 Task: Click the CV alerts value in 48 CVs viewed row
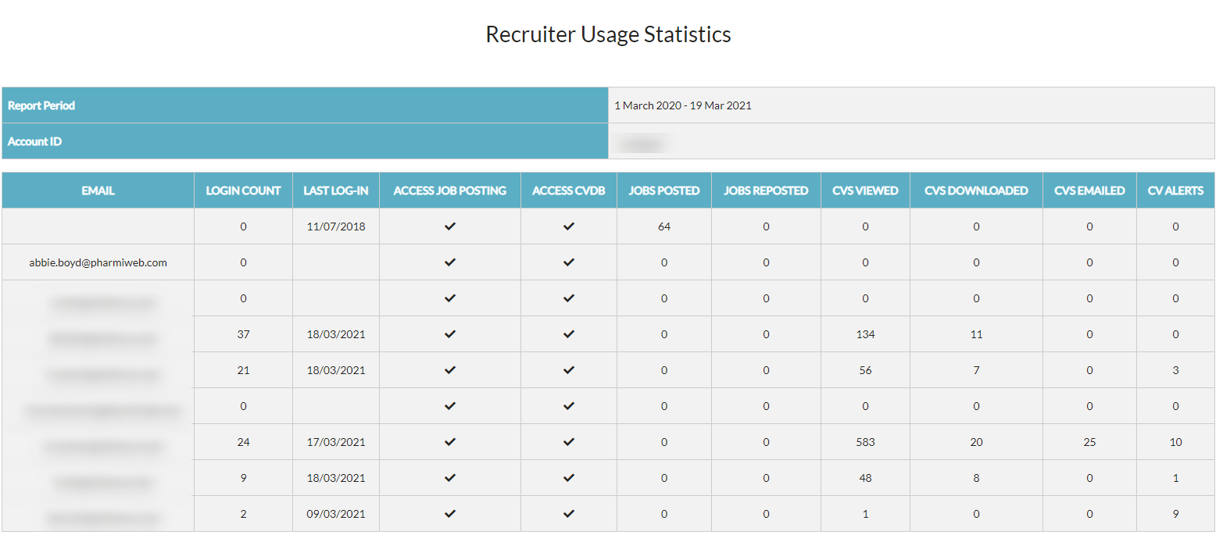coord(1175,478)
